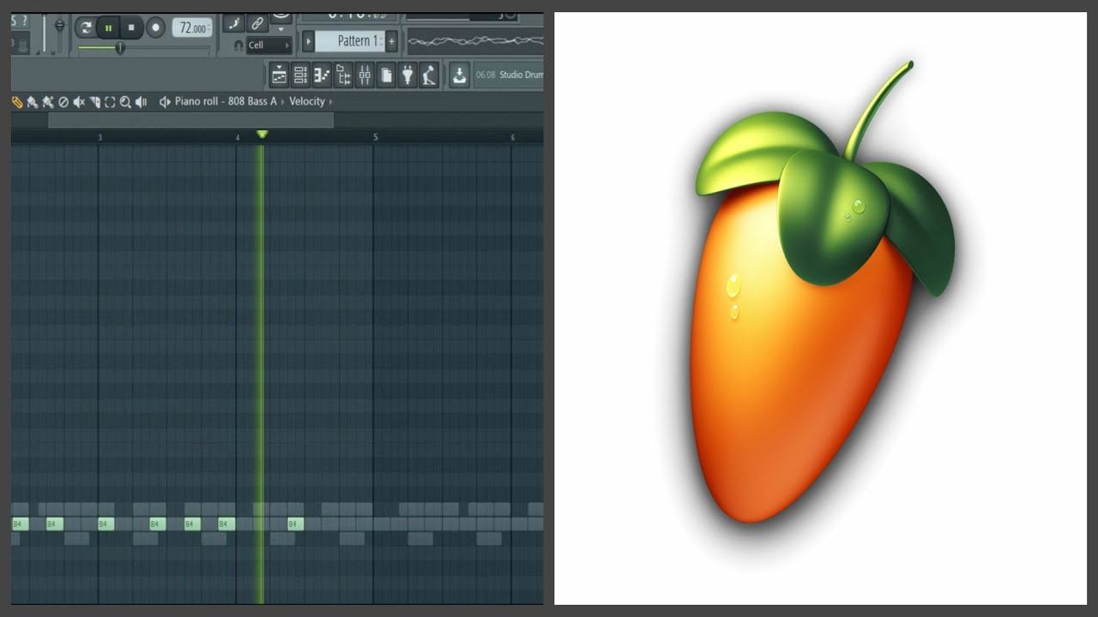Click the 'Studio Drum' hint text
The width and height of the screenshot is (1098, 617).
(522, 75)
